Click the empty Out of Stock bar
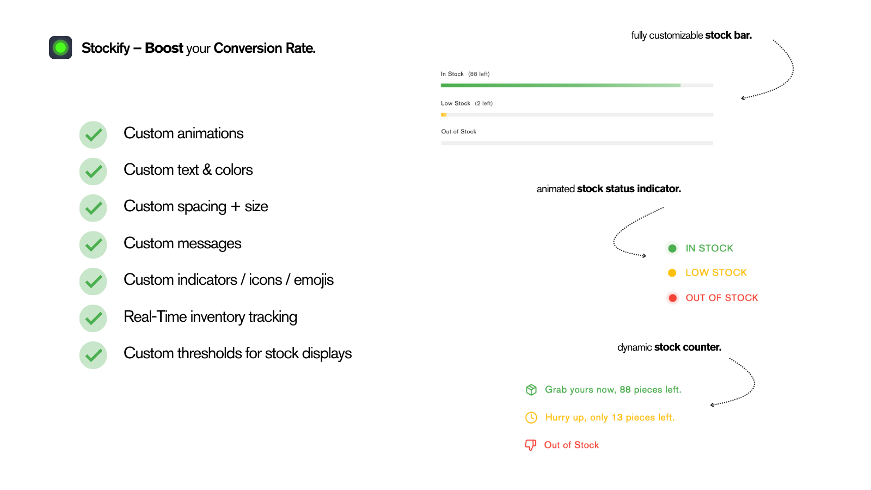This screenshot has width=871, height=490. [577, 143]
